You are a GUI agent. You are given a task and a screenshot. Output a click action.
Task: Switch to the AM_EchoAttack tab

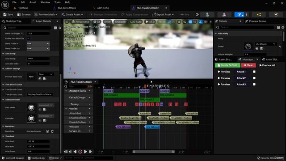[67, 8]
